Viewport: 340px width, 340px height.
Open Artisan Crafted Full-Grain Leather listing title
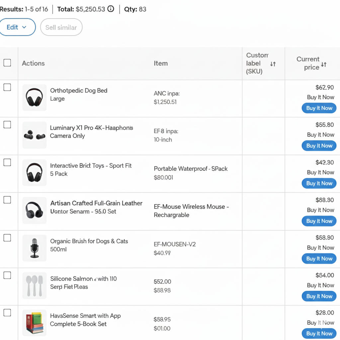tap(96, 203)
